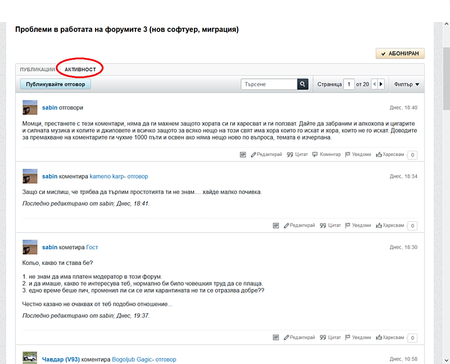
Task: Go to previous page arrow
Action: tap(374, 84)
